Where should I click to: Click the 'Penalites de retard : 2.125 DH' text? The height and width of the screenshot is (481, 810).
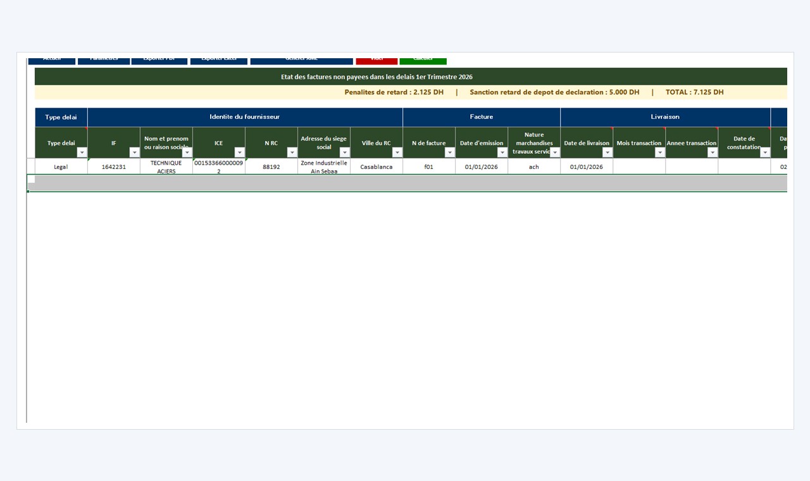click(394, 92)
